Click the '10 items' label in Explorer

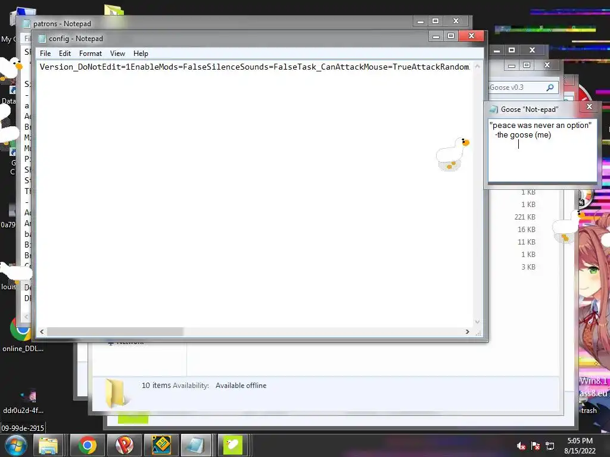156,386
